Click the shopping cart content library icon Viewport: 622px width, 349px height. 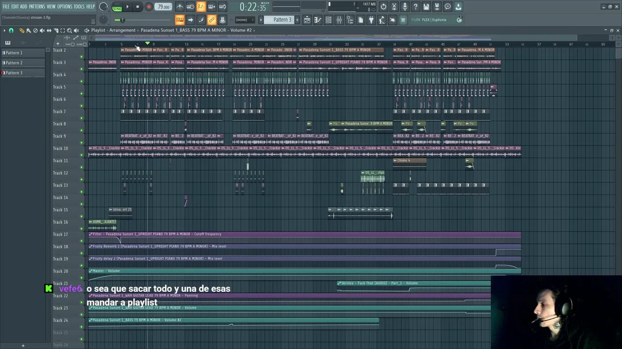click(x=403, y=20)
